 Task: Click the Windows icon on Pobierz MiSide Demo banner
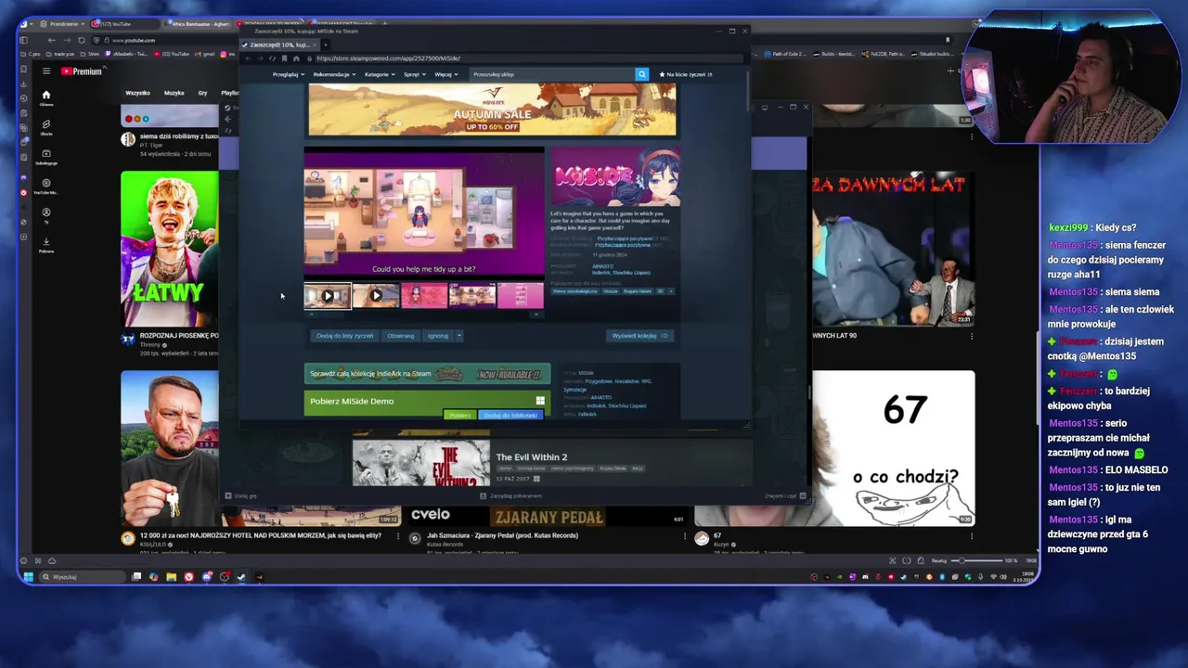[x=540, y=401]
